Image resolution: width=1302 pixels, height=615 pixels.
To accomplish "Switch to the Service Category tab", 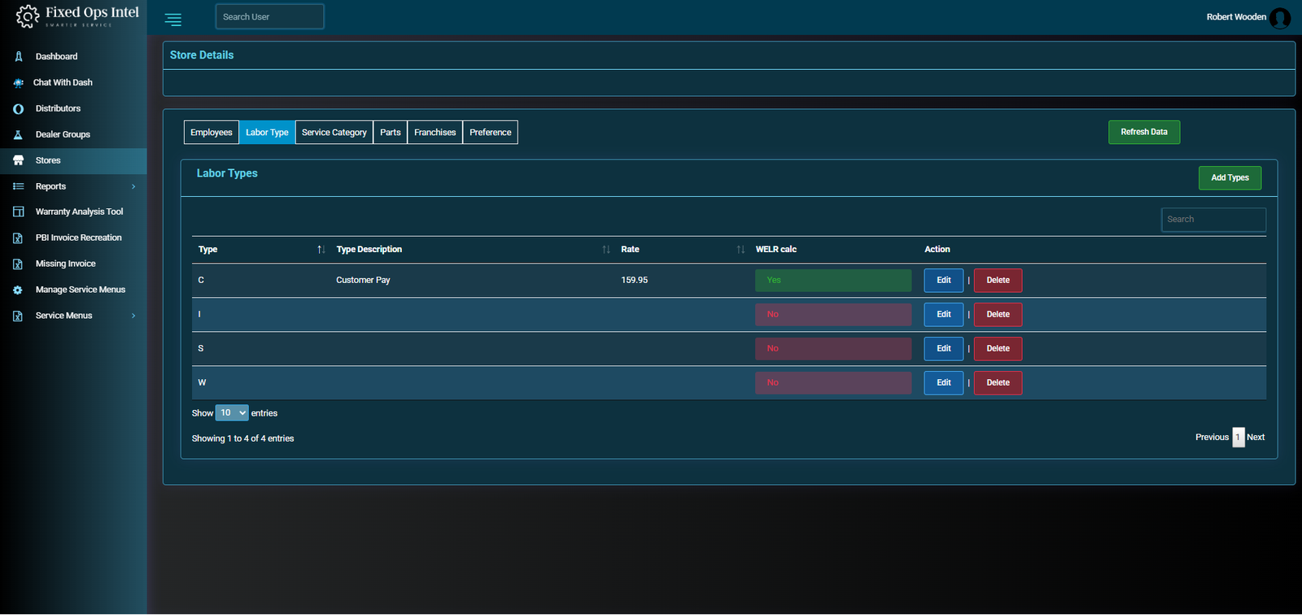I will pos(334,133).
